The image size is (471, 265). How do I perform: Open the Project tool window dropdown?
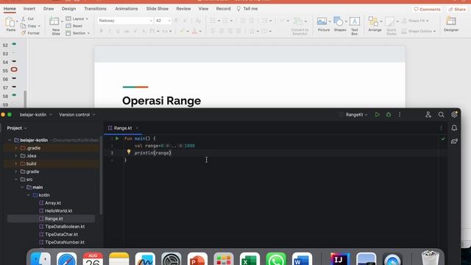[x=17, y=128]
